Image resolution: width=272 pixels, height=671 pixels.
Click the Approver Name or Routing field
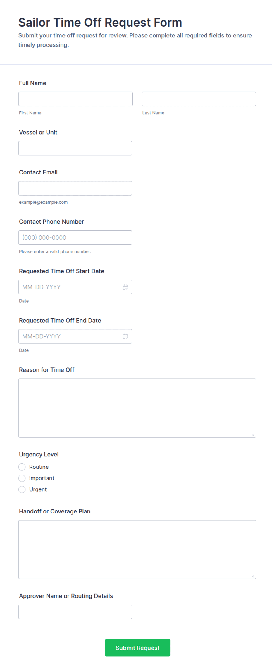pyautogui.click(x=75, y=612)
